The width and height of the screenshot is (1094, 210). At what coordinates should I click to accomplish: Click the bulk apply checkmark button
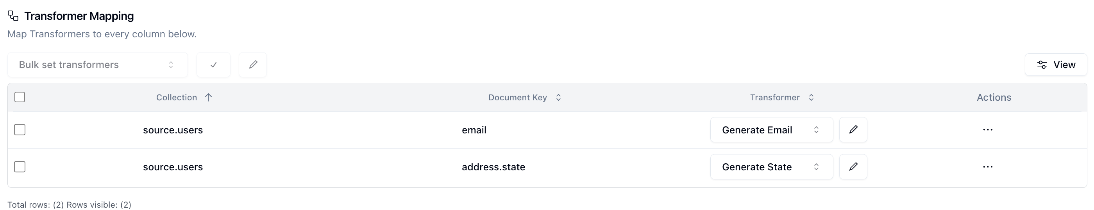click(x=213, y=65)
